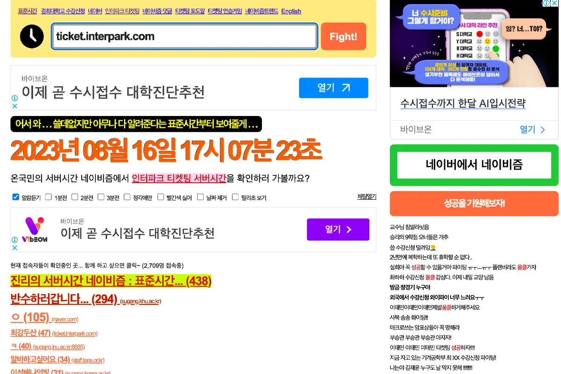Enable the 1분전 alarm checkbox
The image size is (561, 374).
[x=49, y=197]
